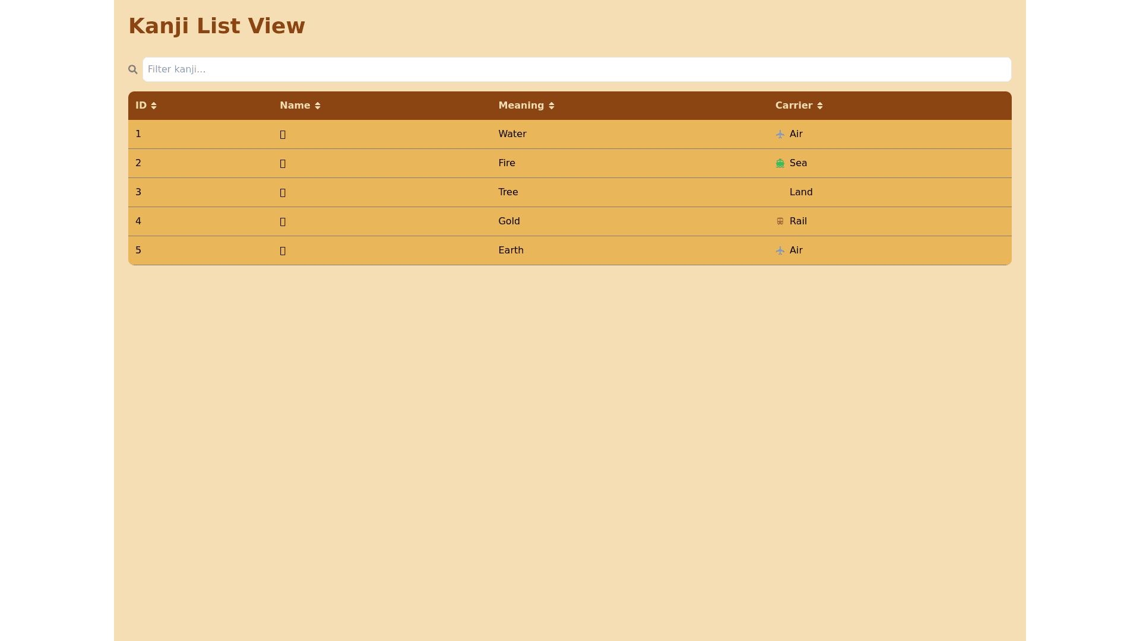Click the train icon beside Rail
Image resolution: width=1140 pixels, height=641 pixels.
coord(780,221)
